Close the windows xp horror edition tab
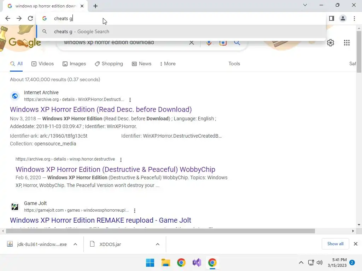 coord(82,6)
